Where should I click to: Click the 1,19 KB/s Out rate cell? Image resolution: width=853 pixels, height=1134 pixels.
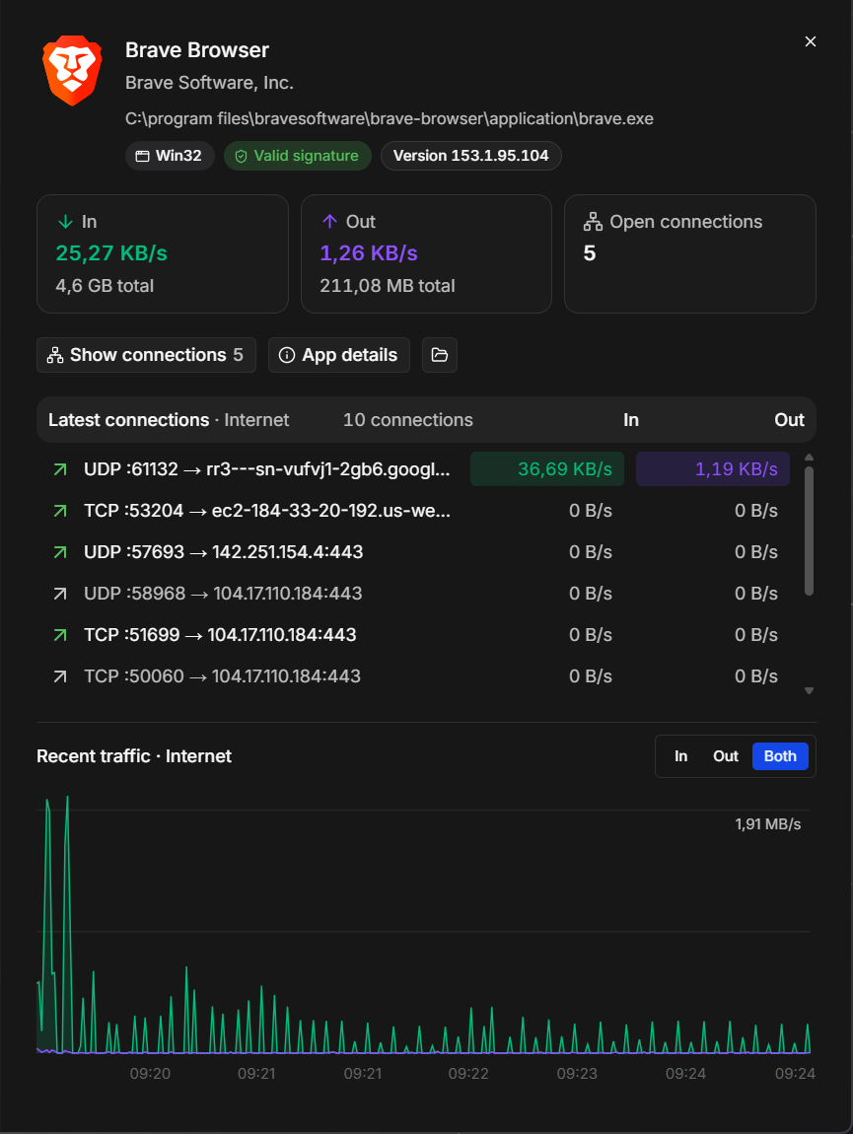[713, 469]
